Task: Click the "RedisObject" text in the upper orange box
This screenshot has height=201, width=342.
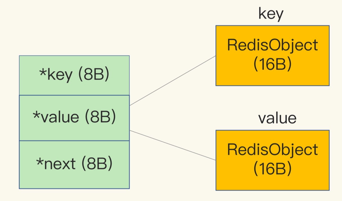Action: (x=272, y=45)
